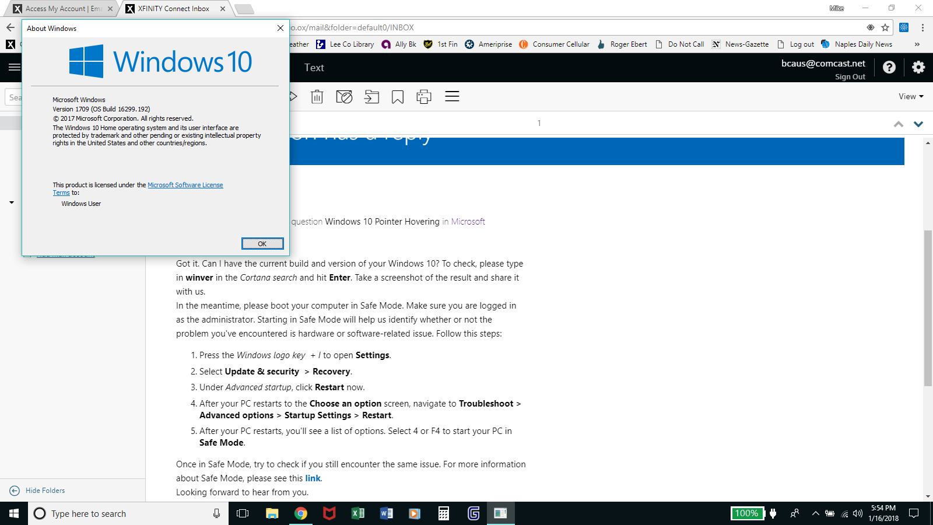Open the clock showing 5:54 PM
This screenshot has width=933, height=525.
883,513
